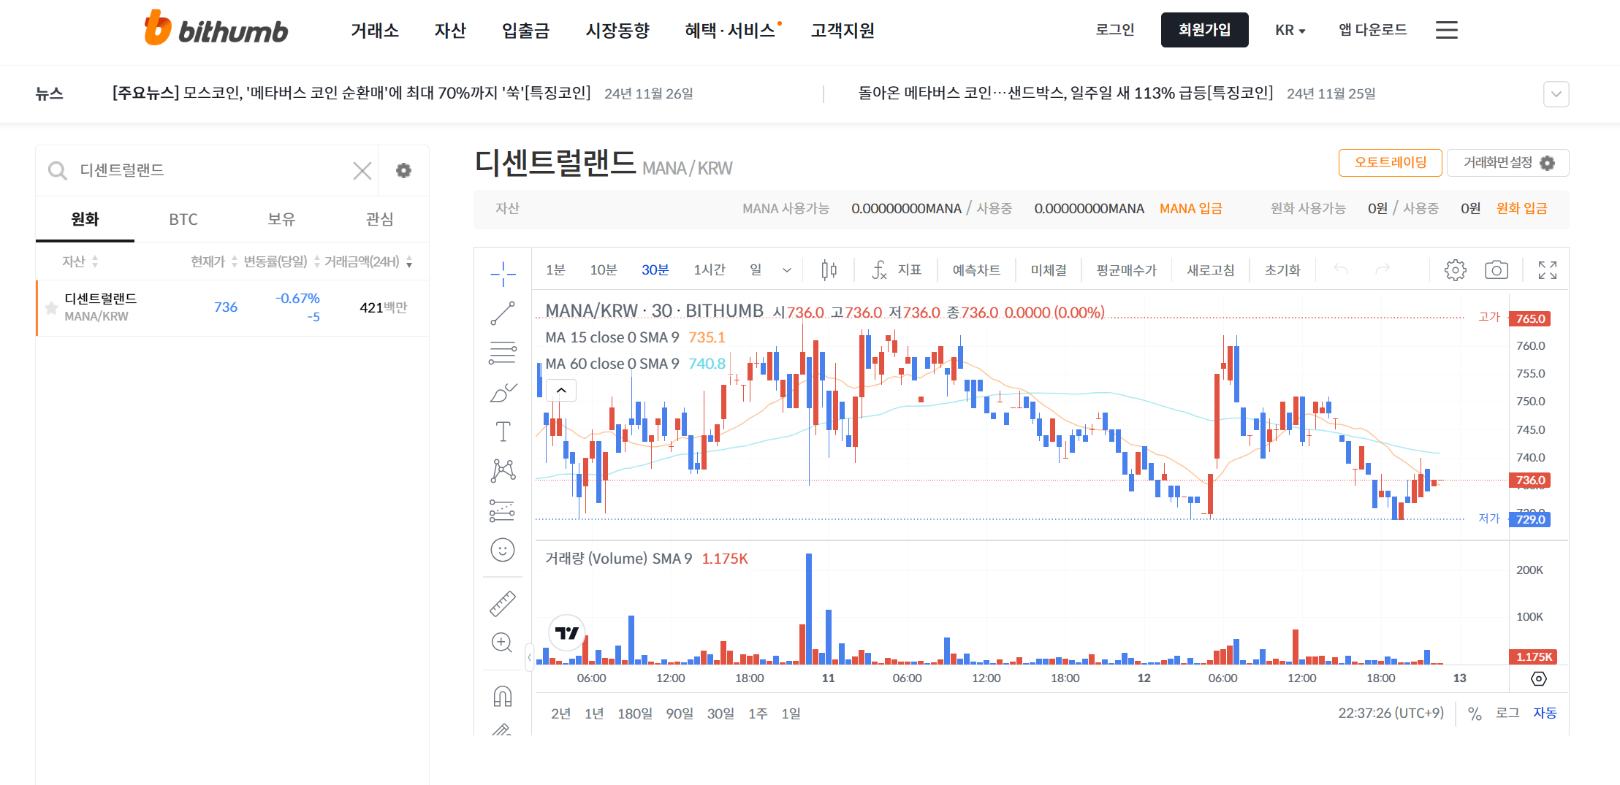Image resolution: width=1620 pixels, height=785 pixels.
Task: Toggle 미체결 open orders display
Action: tap(1049, 270)
